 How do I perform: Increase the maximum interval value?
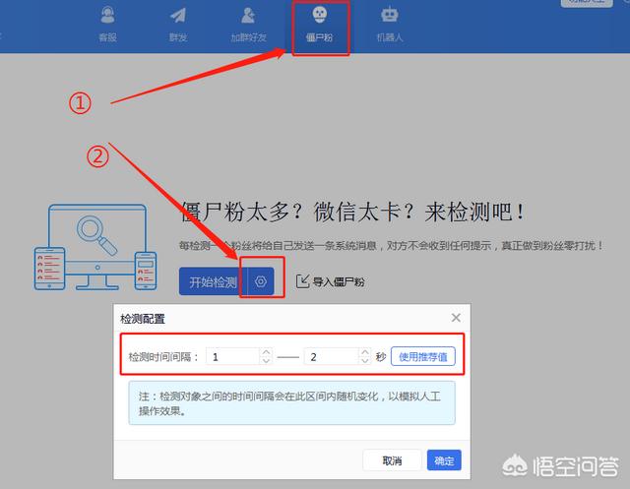tap(364, 352)
